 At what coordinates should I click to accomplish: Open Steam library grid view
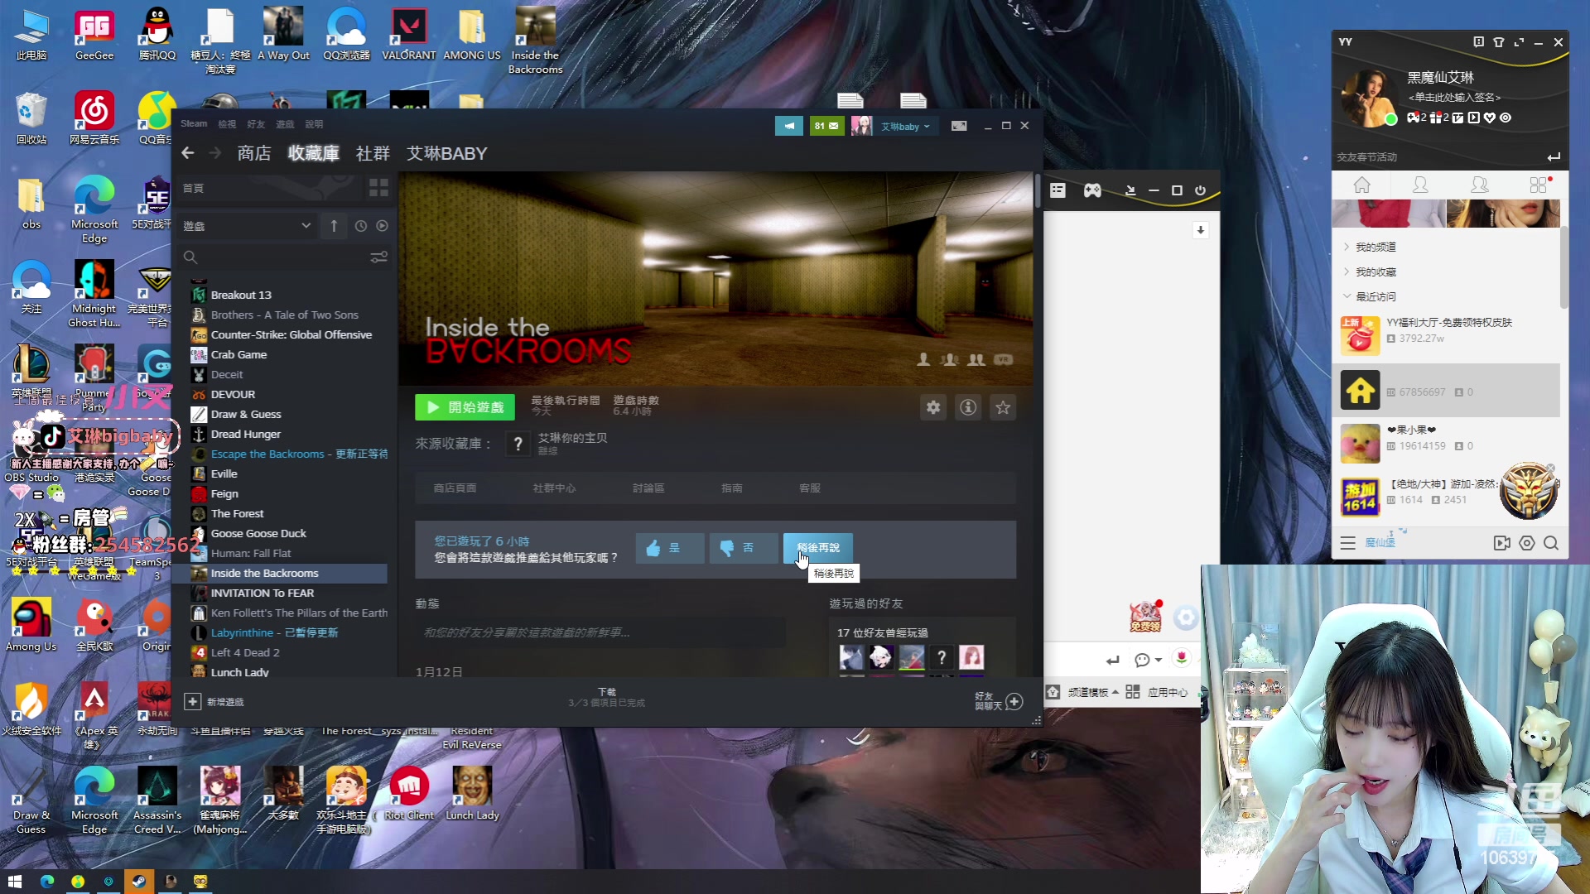(x=378, y=188)
